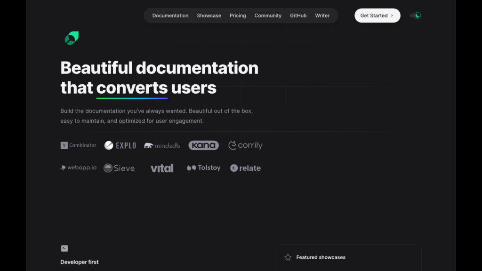Open the GitHub link in navigation
The height and width of the screenshot is (271, 482).
298,16
